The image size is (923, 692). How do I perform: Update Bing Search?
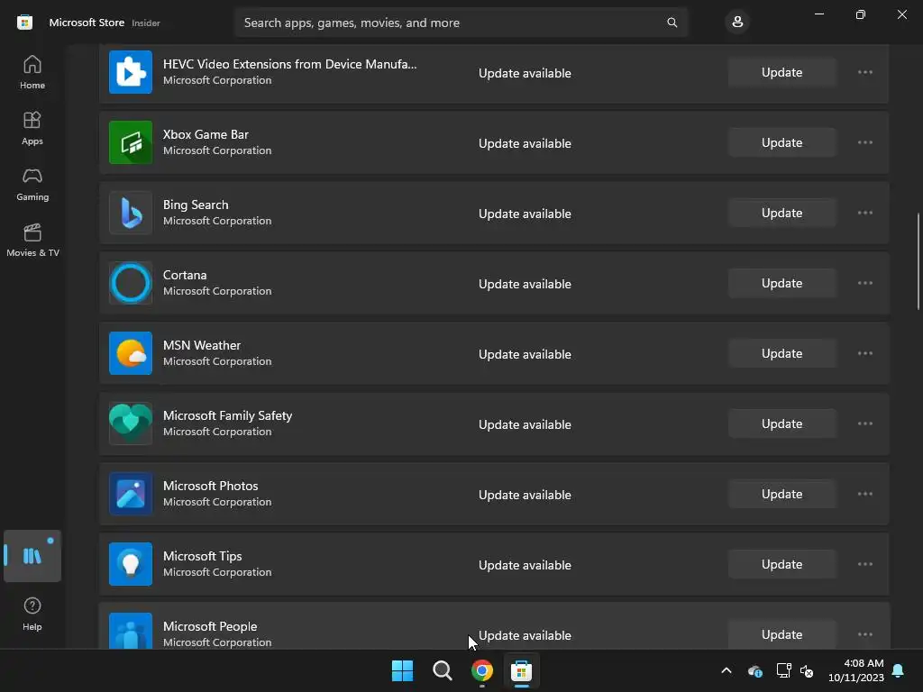pos(782,213)
